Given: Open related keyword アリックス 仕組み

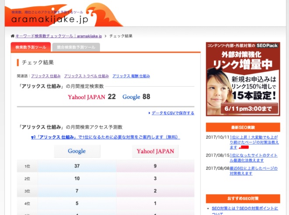Looking at the screenshot, I should [45, 76].
